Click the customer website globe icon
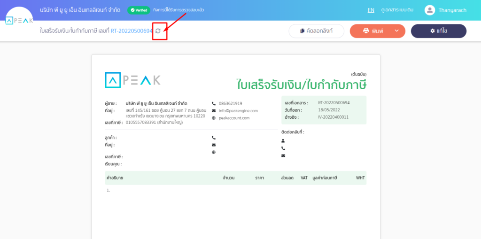481x239 pixels. (x=214, y=152)
